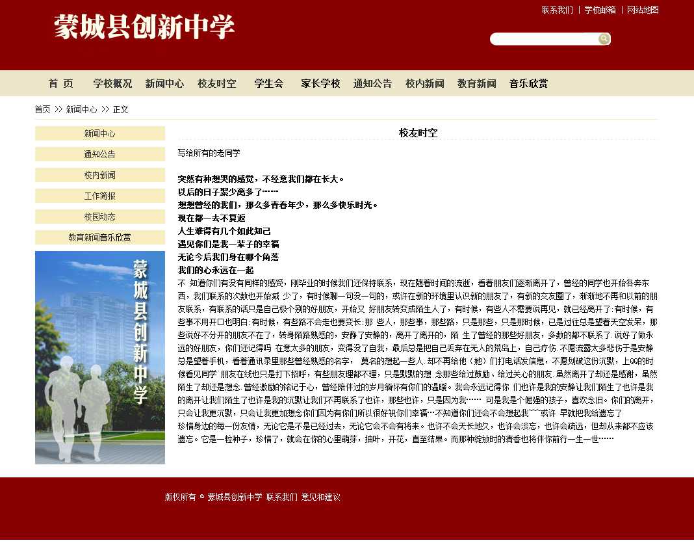694x558 pixels.
Task: Open the 网站地图 link
Action: [x=643, y=10]
